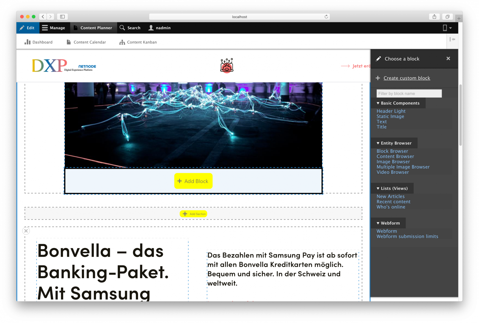This screenshot has width=479, height=323.
Task: Remove the section with the X icon
Action: [26, 231]
